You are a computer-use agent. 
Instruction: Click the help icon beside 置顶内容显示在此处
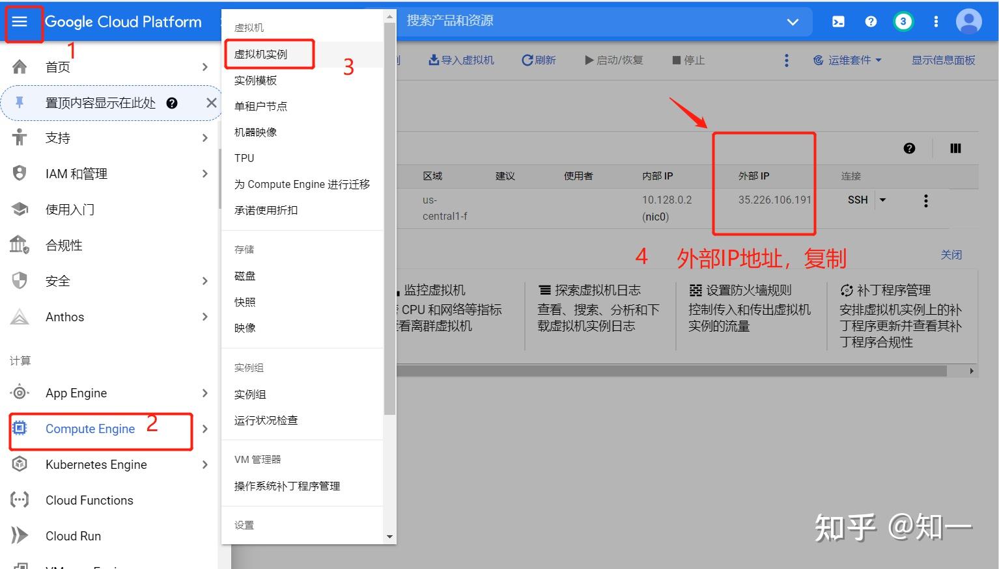tap(172, 103)
